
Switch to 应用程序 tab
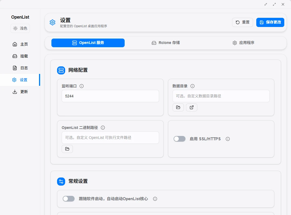[243, 43]
